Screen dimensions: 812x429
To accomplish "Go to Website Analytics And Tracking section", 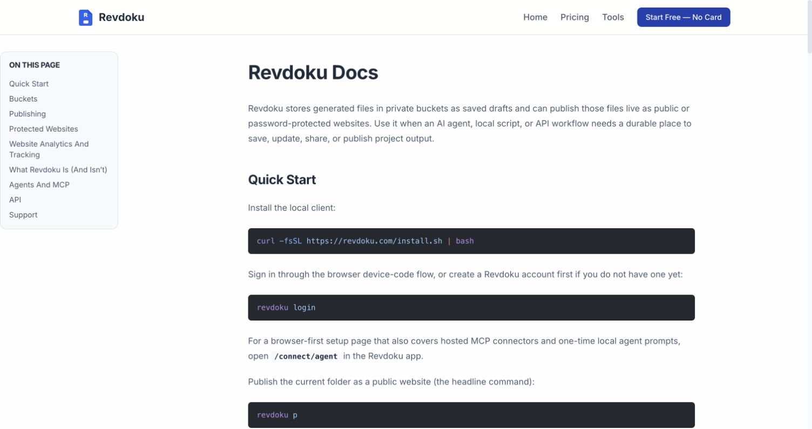I will pyautogui.click(x=49, y=149).
